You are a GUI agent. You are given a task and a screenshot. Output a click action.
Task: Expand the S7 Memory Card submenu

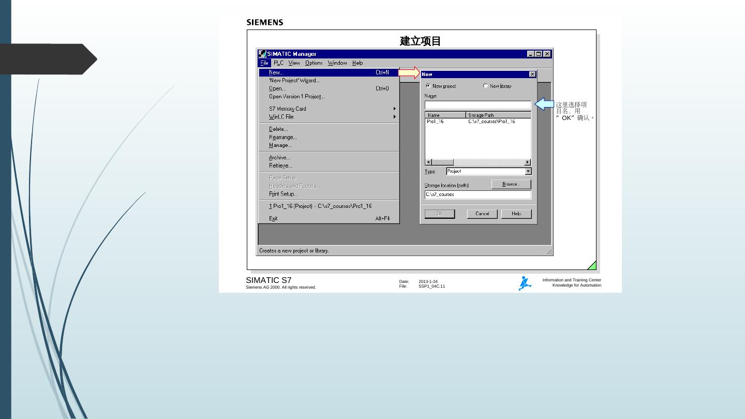(x=394, y=109)
